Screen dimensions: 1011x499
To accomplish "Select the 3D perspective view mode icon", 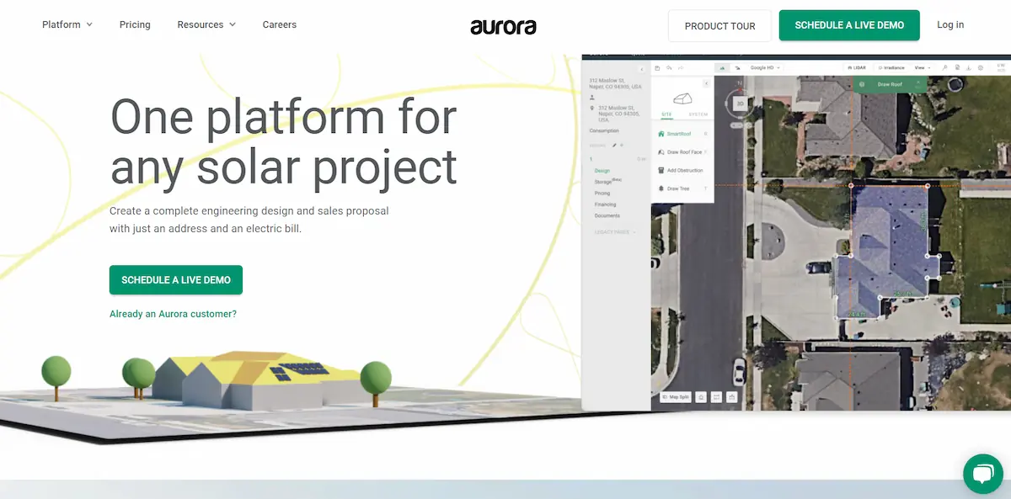I will pyautogui.click(x=737, y=67).
